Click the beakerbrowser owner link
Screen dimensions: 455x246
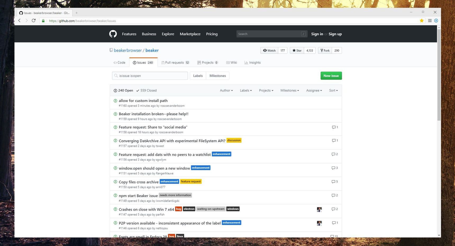click(x=128, y=50)
